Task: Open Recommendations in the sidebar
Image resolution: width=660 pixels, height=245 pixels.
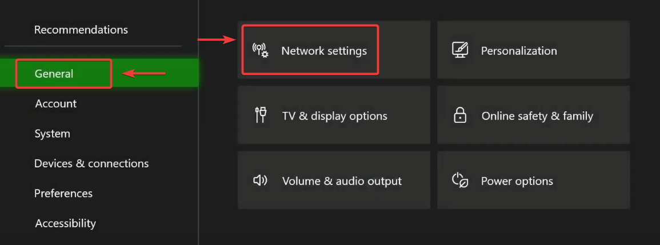Action: (x=81, y=30)
